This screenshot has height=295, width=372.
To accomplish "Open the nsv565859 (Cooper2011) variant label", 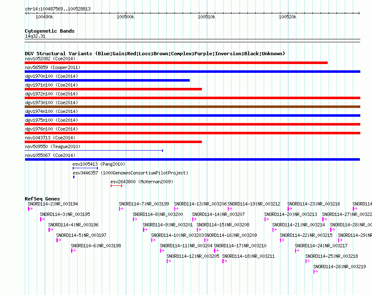I will [x=53, y=67].
